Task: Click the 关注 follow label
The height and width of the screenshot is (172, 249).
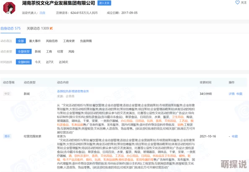Action: click(244, 3)
